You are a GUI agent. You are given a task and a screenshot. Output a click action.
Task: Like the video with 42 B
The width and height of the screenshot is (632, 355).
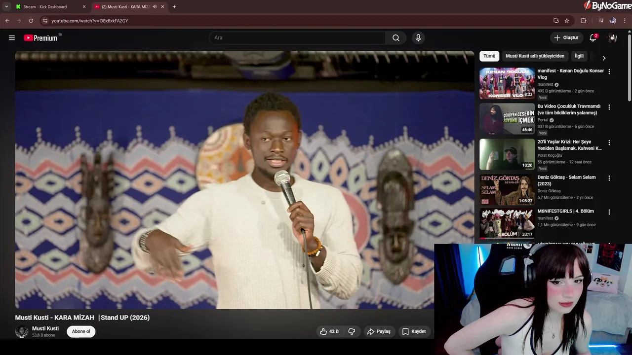[x=329, y=331]
